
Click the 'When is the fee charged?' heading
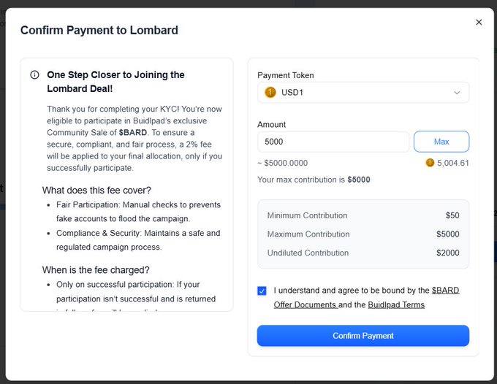96,270
